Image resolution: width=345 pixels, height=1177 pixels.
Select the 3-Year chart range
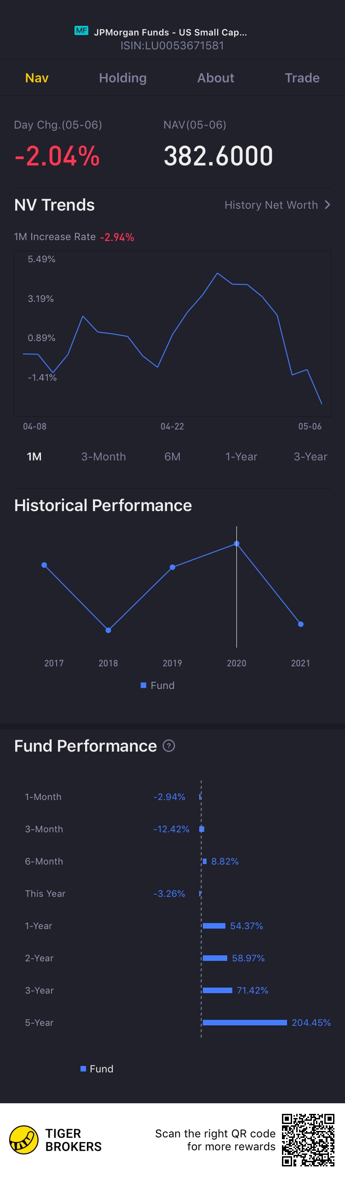(310, 457)
